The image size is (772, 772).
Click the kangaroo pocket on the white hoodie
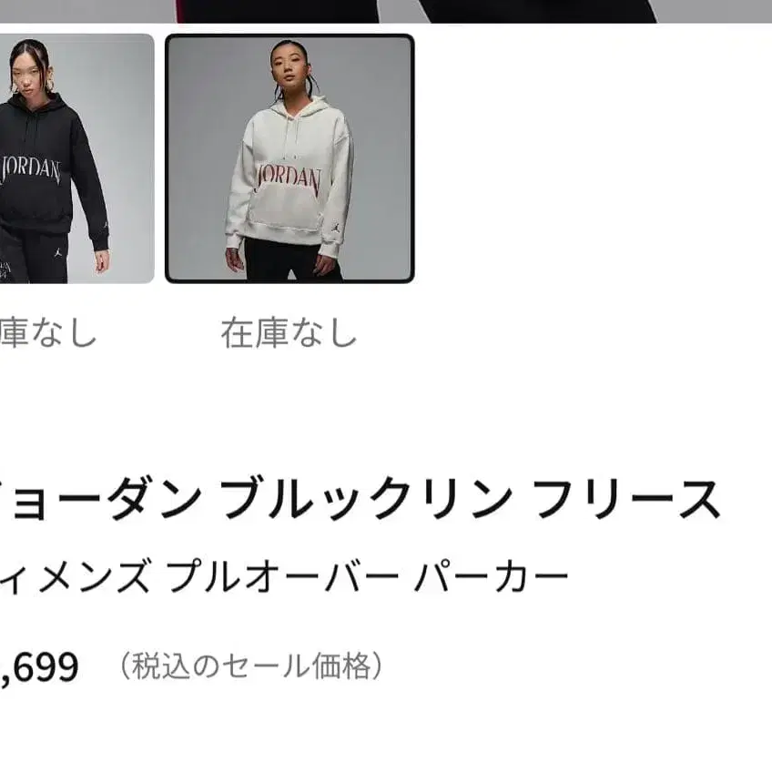click(x=287, y=212)
